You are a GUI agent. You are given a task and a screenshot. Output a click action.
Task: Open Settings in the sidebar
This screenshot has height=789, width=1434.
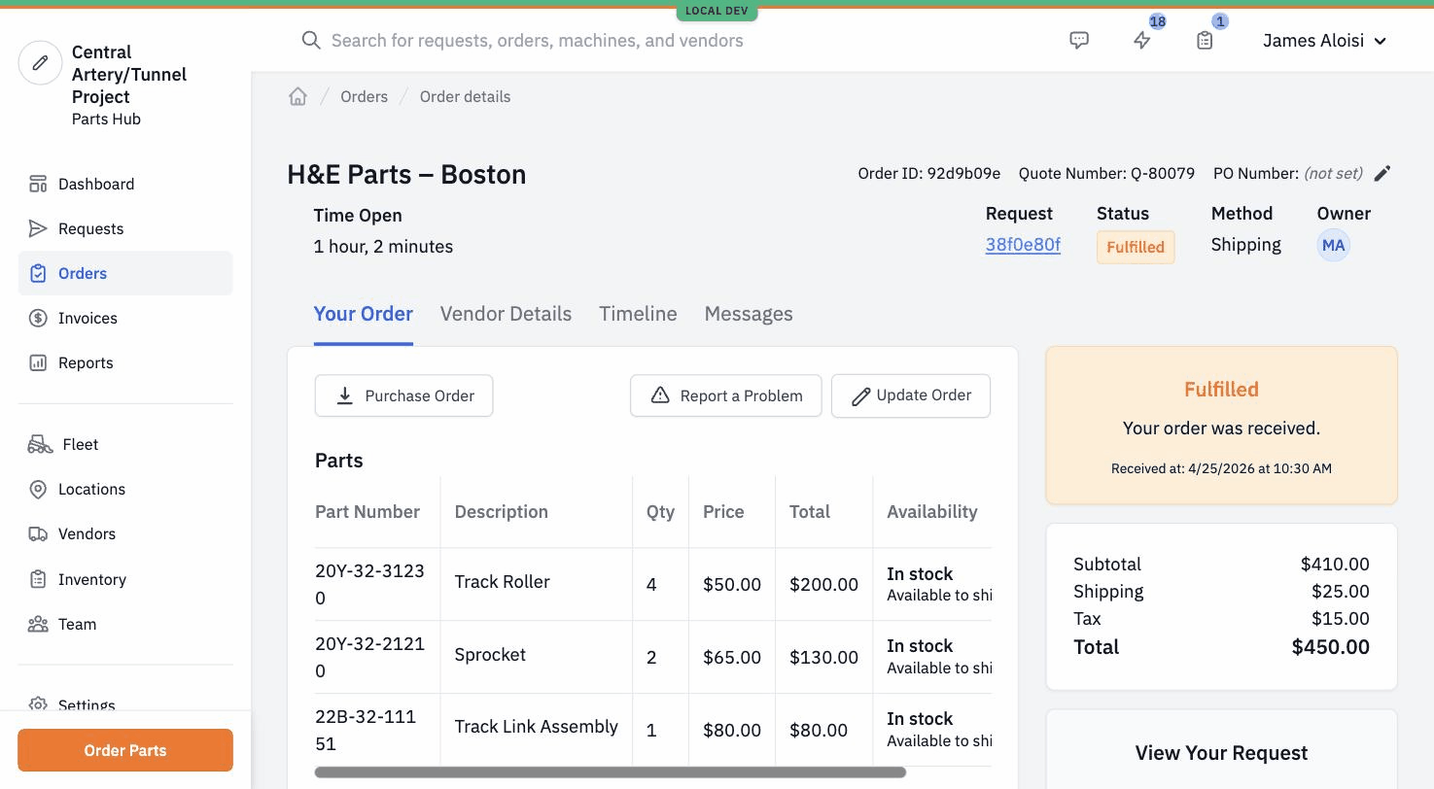(x=125, y=704)
